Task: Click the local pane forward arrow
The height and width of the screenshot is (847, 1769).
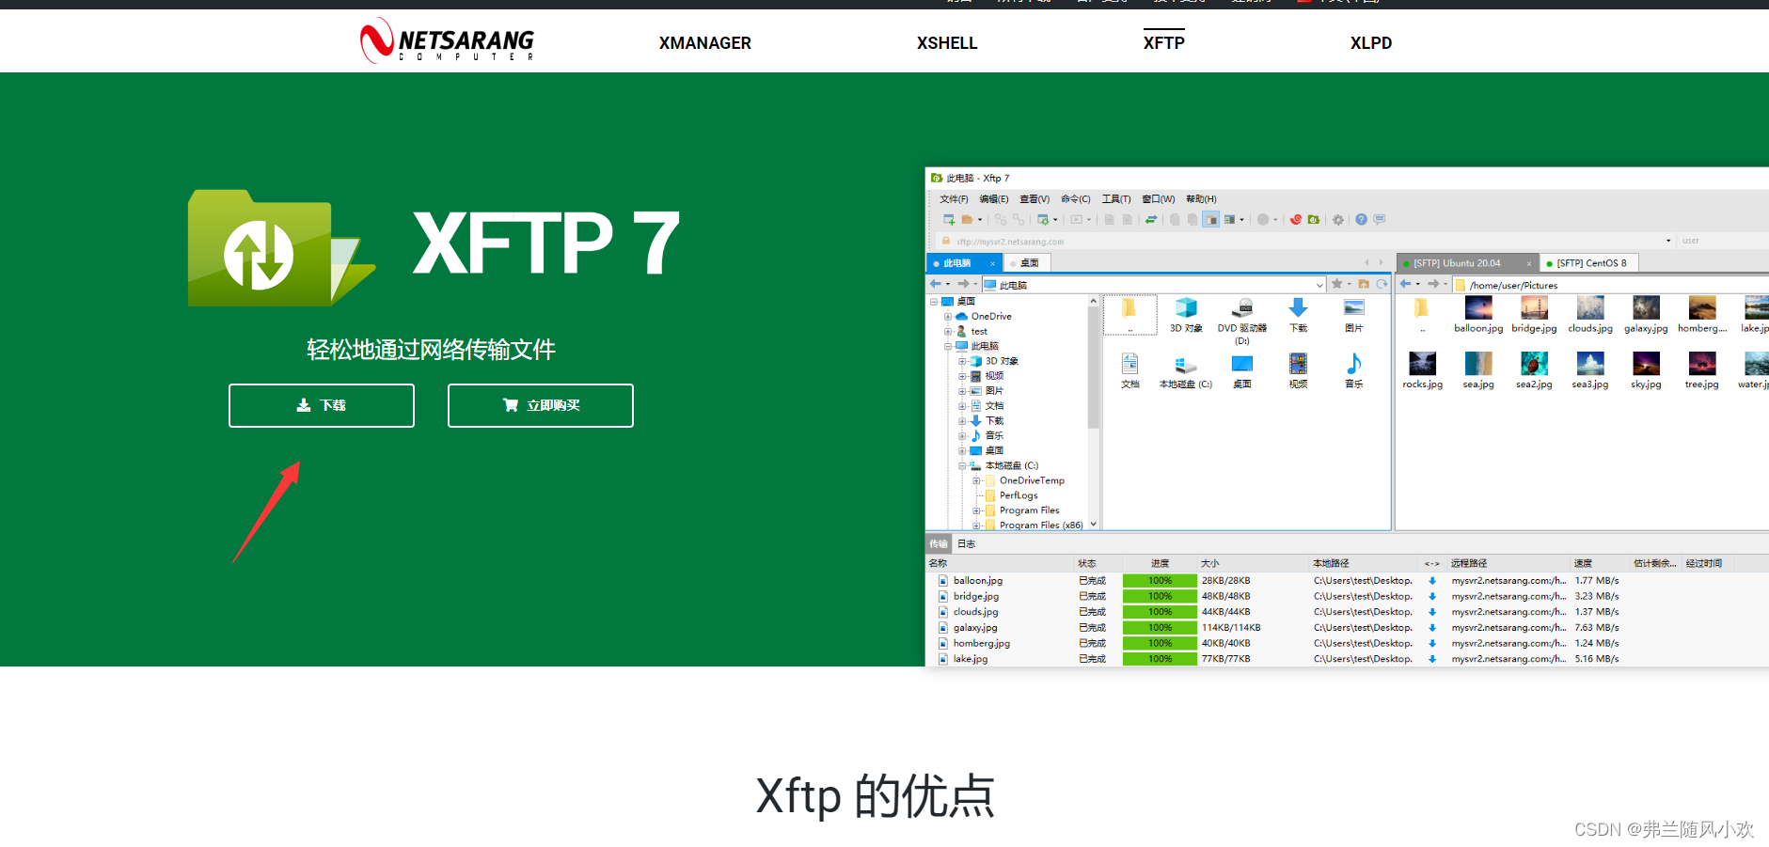Action: coord(963,284)
